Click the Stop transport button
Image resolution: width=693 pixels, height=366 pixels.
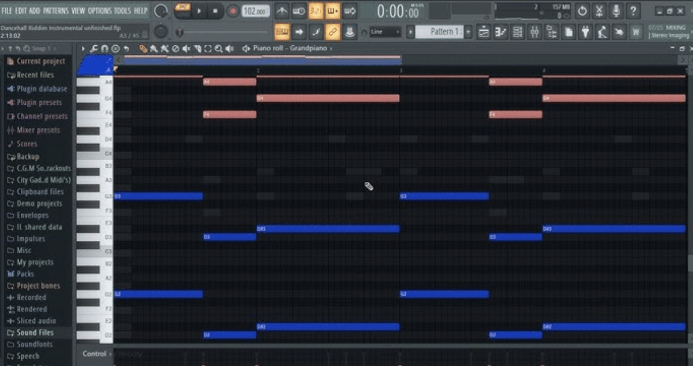[x=215, y=11]
